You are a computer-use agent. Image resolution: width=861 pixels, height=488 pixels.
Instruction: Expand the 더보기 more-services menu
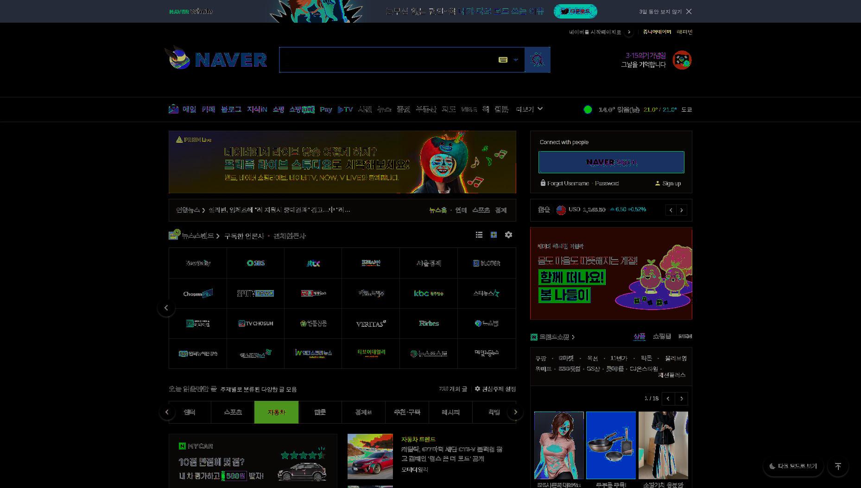tap(529, 109)
